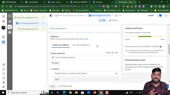Image resolution: width=170 pixels, height=95 pixels.
Task: Open the Big Farm bookmark
Action: pos(66,11)
